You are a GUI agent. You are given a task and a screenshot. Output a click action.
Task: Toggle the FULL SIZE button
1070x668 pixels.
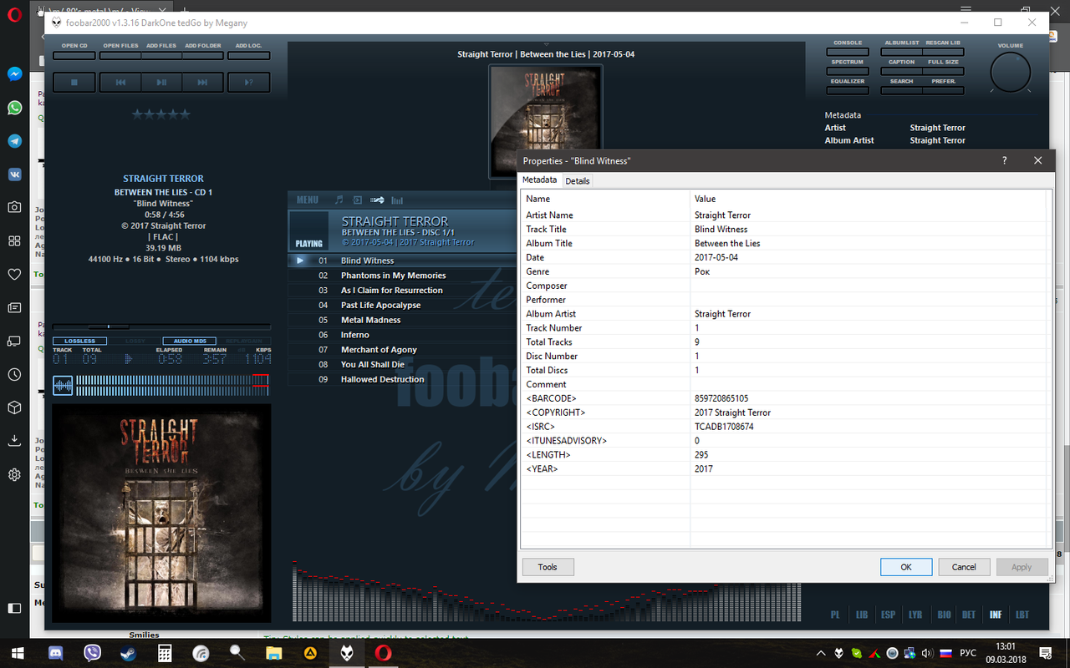point(943,72)
